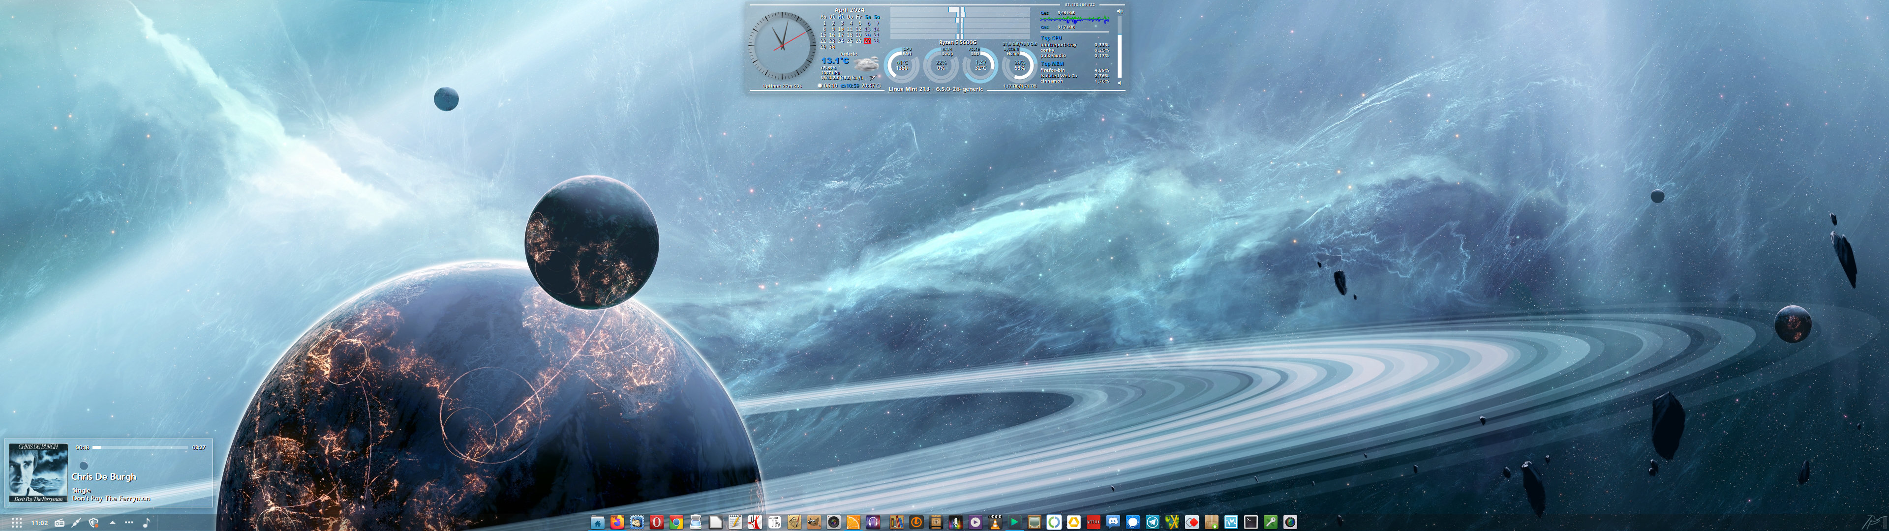Screen dimensions: 1889x531
Task: Open the terminal icon in dock
Action: click(1251, 522)
